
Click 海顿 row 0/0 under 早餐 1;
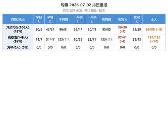point(39,47)
